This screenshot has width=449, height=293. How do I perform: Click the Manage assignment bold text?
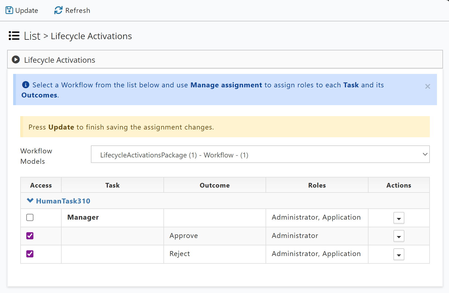click(226, 85)
